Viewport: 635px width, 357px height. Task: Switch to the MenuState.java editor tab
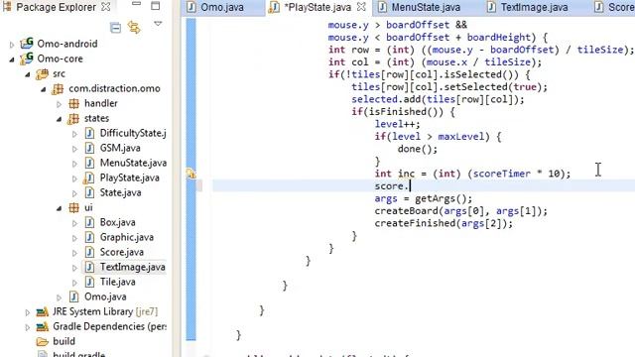[x=426, y=7]
